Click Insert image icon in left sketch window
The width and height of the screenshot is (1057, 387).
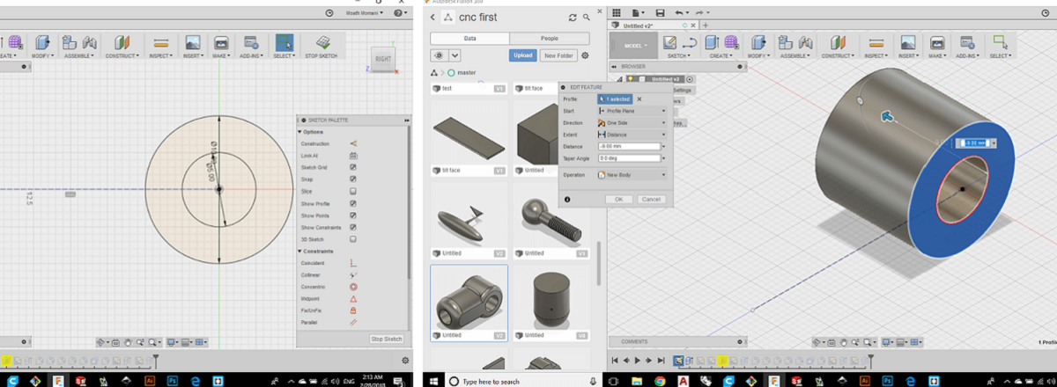(x=193, y=42)
